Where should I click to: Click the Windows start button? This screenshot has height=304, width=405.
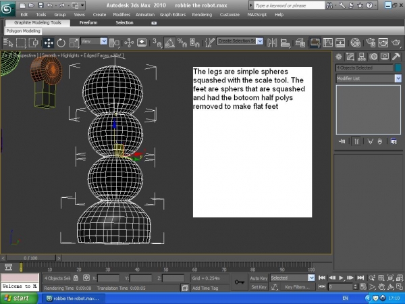pos(19,299)
